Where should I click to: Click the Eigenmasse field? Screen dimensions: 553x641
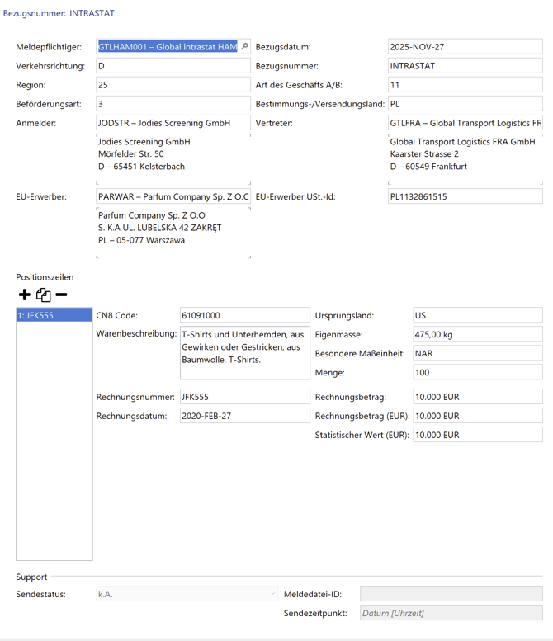[x=477, y=334]
